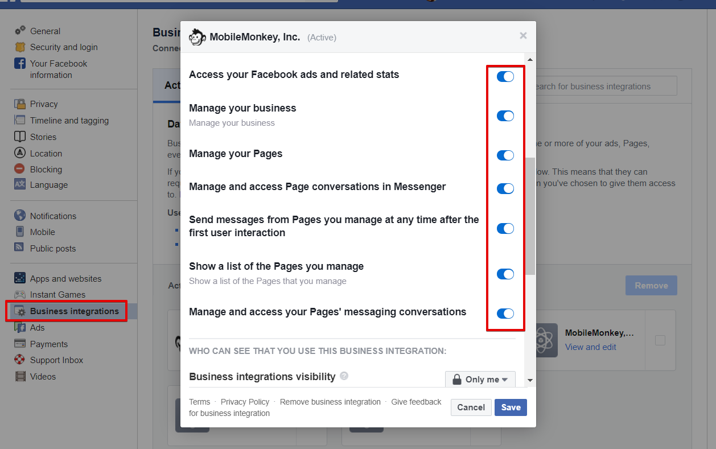Open the Only me visibility dropdown

click(x=480, y=380)
